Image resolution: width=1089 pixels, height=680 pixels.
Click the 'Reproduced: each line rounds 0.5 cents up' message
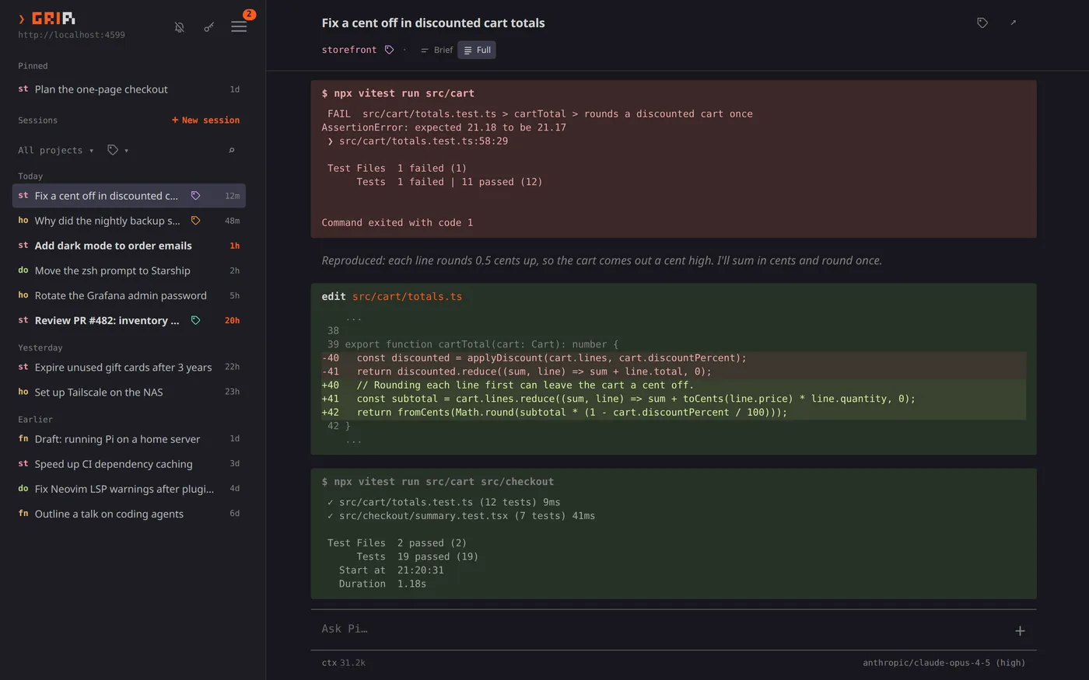(x=602, y=260)
